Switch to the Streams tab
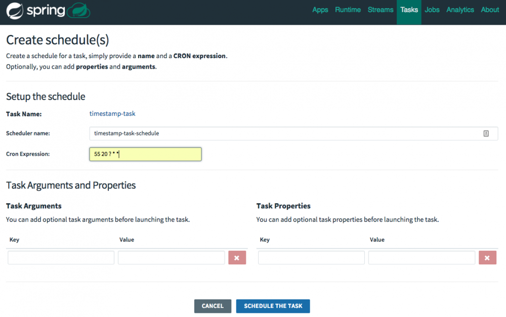 [x=381, y=10]
